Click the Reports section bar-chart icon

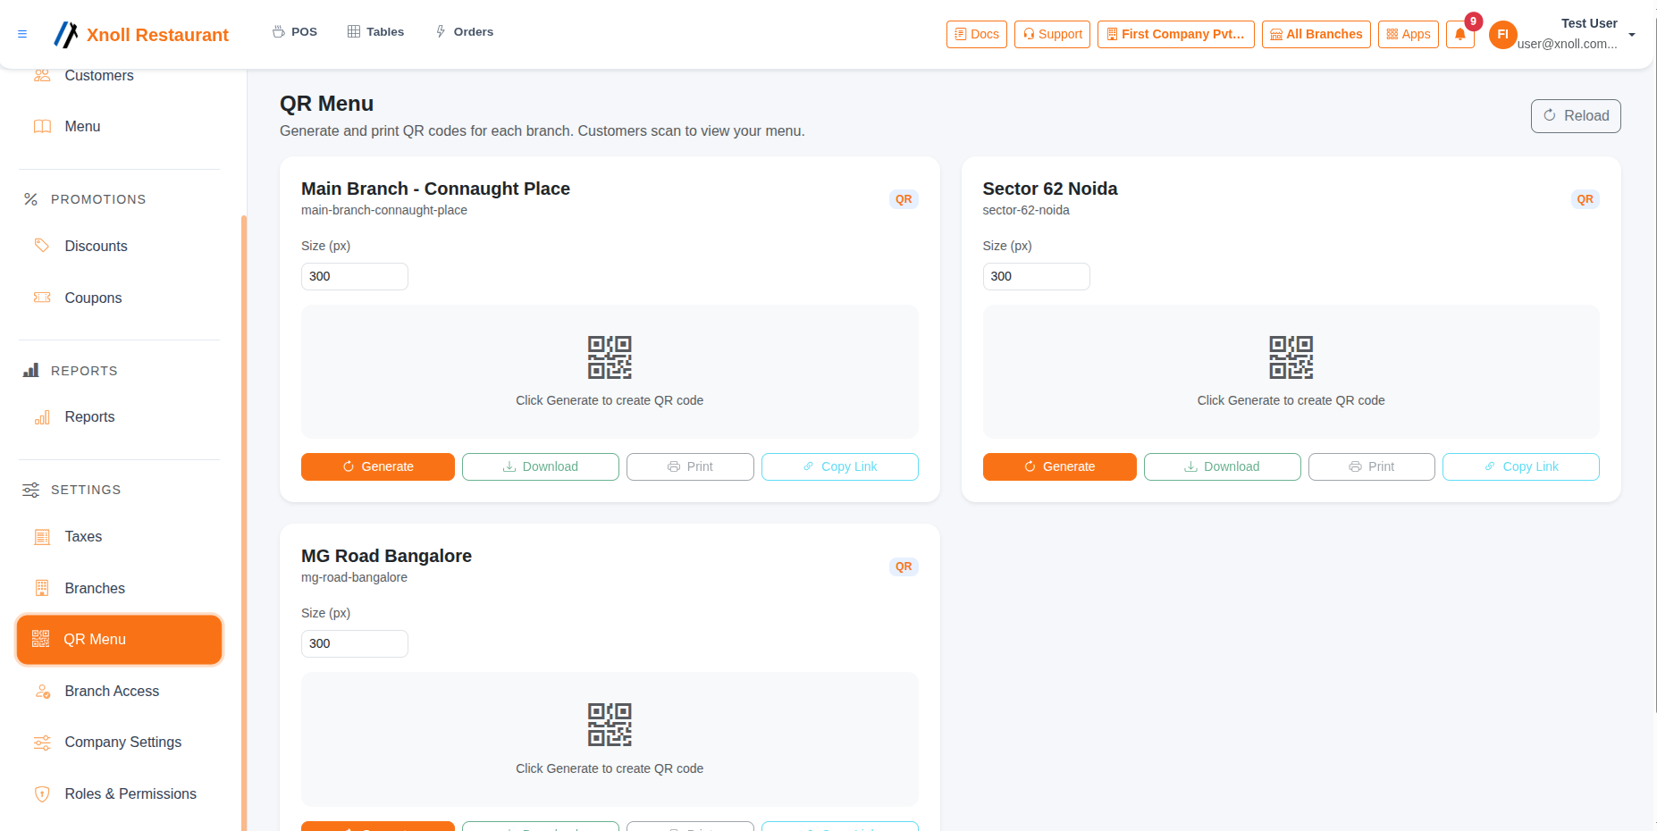coord(30,371)
